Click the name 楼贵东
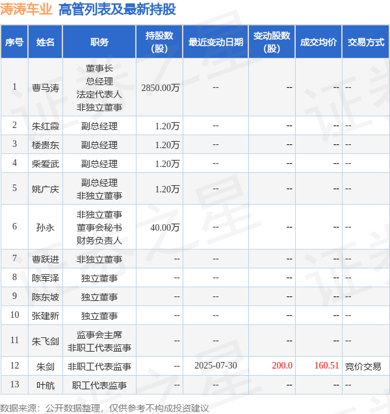The image size is (390, 414). [45, 145]
